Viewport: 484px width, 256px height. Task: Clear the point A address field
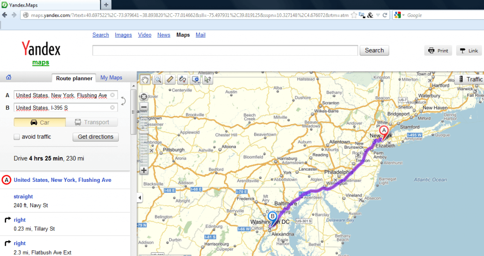(112, 95)
